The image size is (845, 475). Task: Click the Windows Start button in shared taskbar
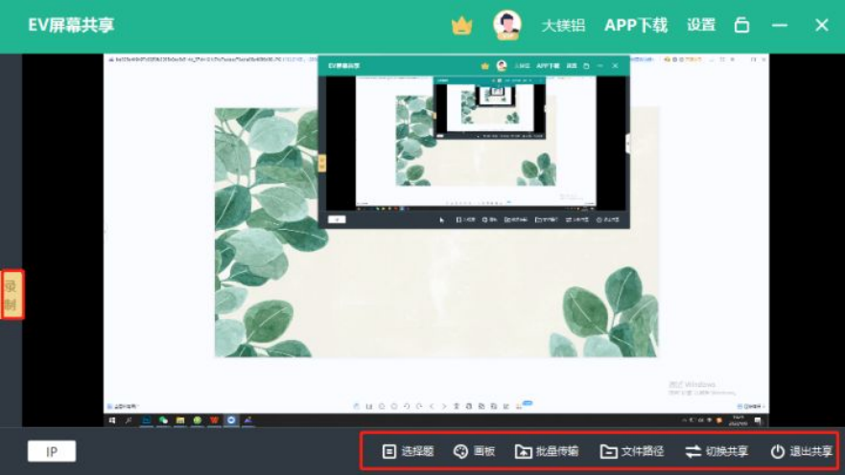click(x=112, y=420)
